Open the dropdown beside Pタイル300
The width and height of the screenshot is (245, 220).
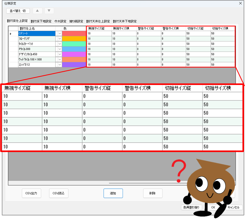pyautogui.click(x=60, y=49)
